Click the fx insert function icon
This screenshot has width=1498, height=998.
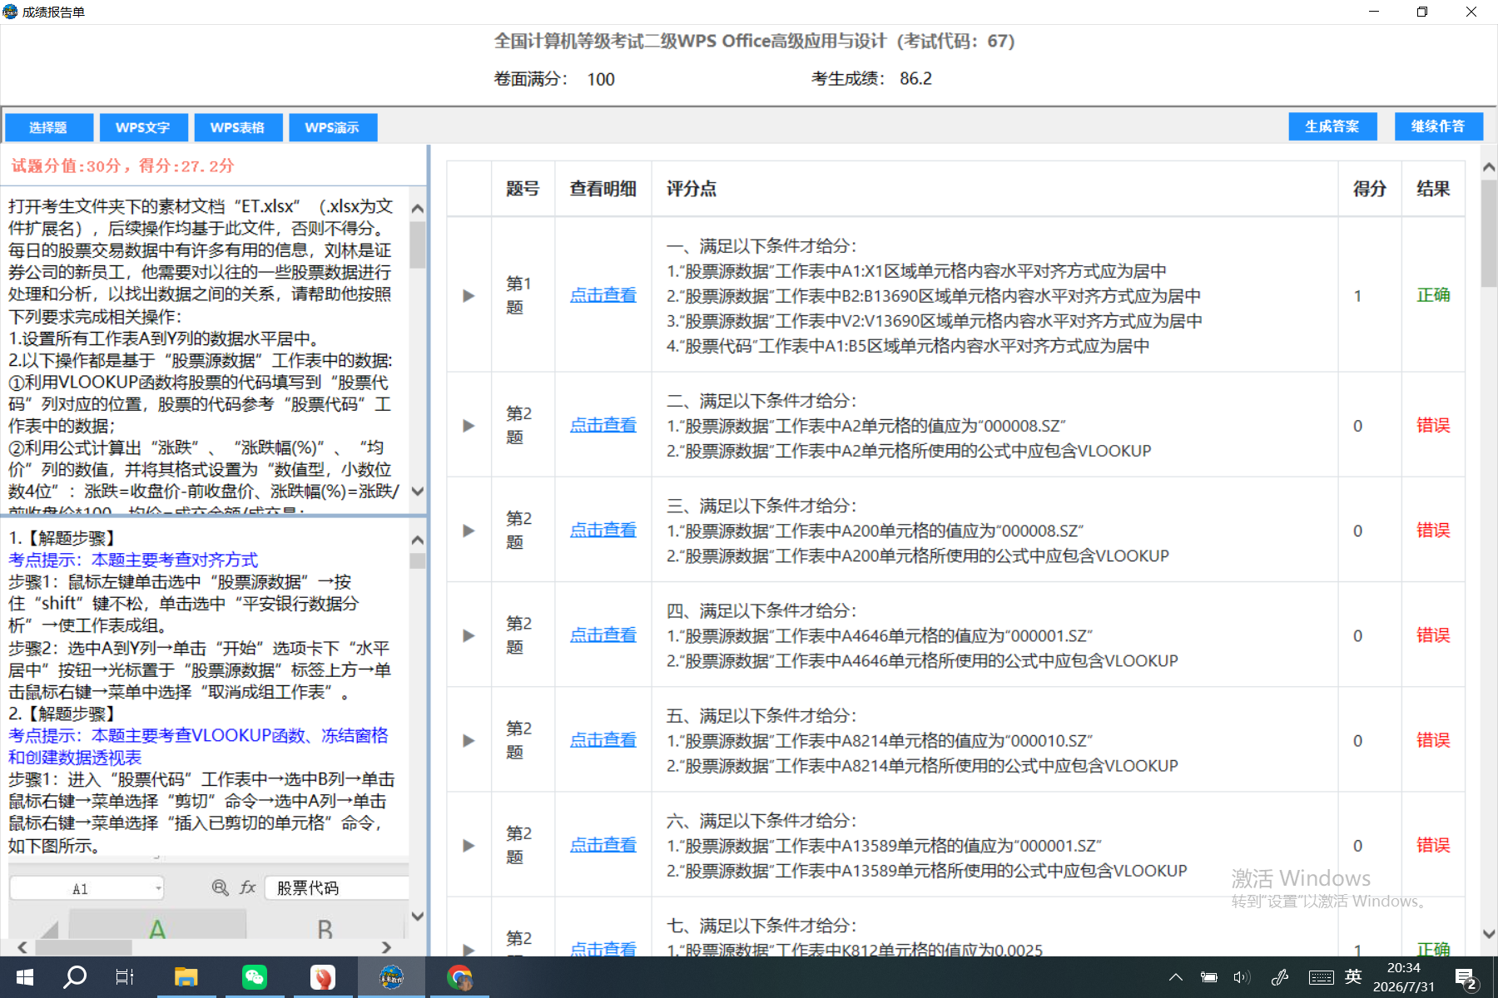[x=247, y=888]
